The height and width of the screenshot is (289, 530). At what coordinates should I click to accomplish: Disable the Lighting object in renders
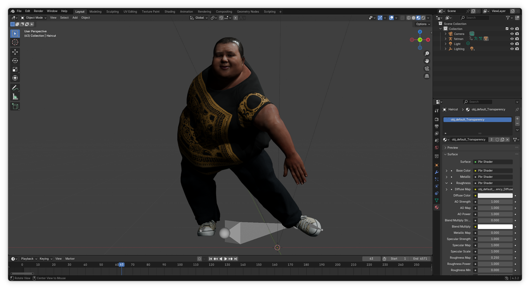(x=517, y=49)
